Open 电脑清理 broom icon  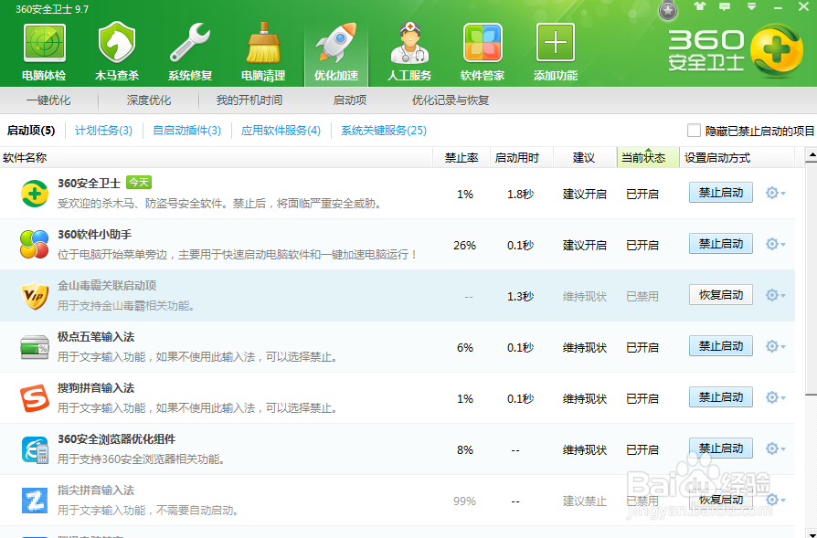tap(263, 42)
